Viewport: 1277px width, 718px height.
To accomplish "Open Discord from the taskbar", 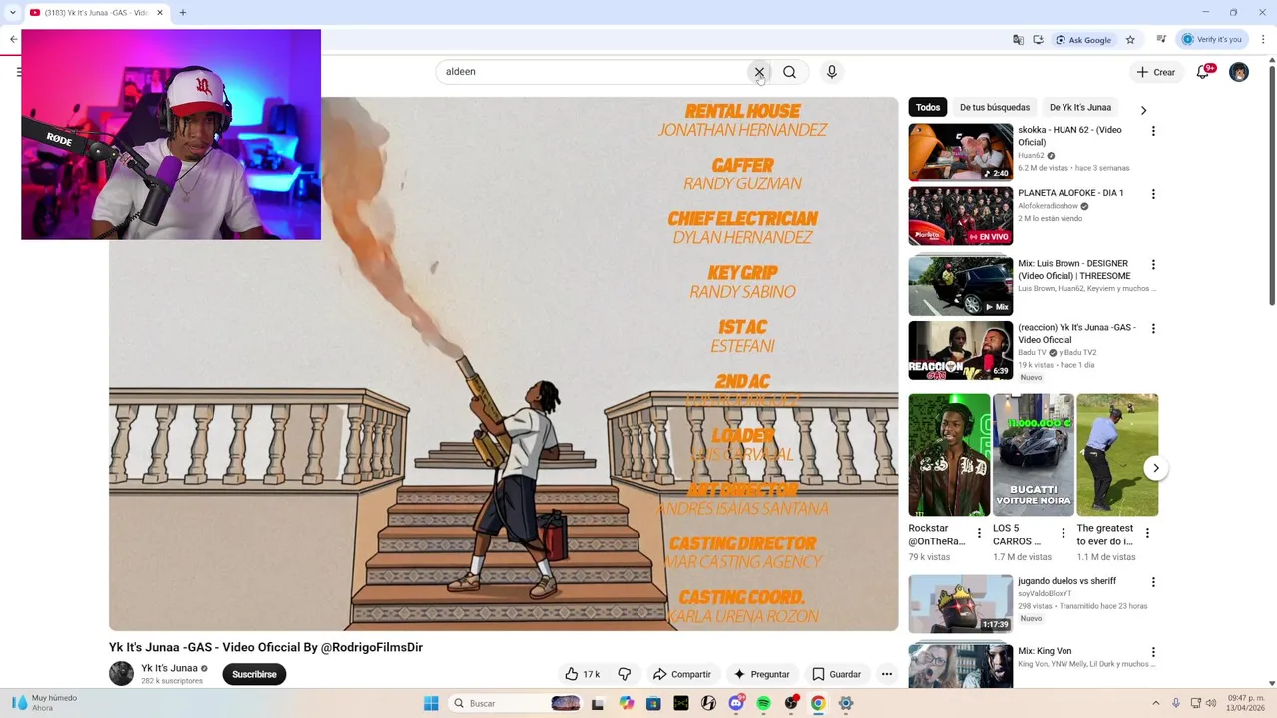I will point(736,703).
